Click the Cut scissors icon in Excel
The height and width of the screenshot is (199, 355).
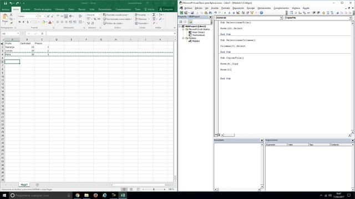[11, 14]
